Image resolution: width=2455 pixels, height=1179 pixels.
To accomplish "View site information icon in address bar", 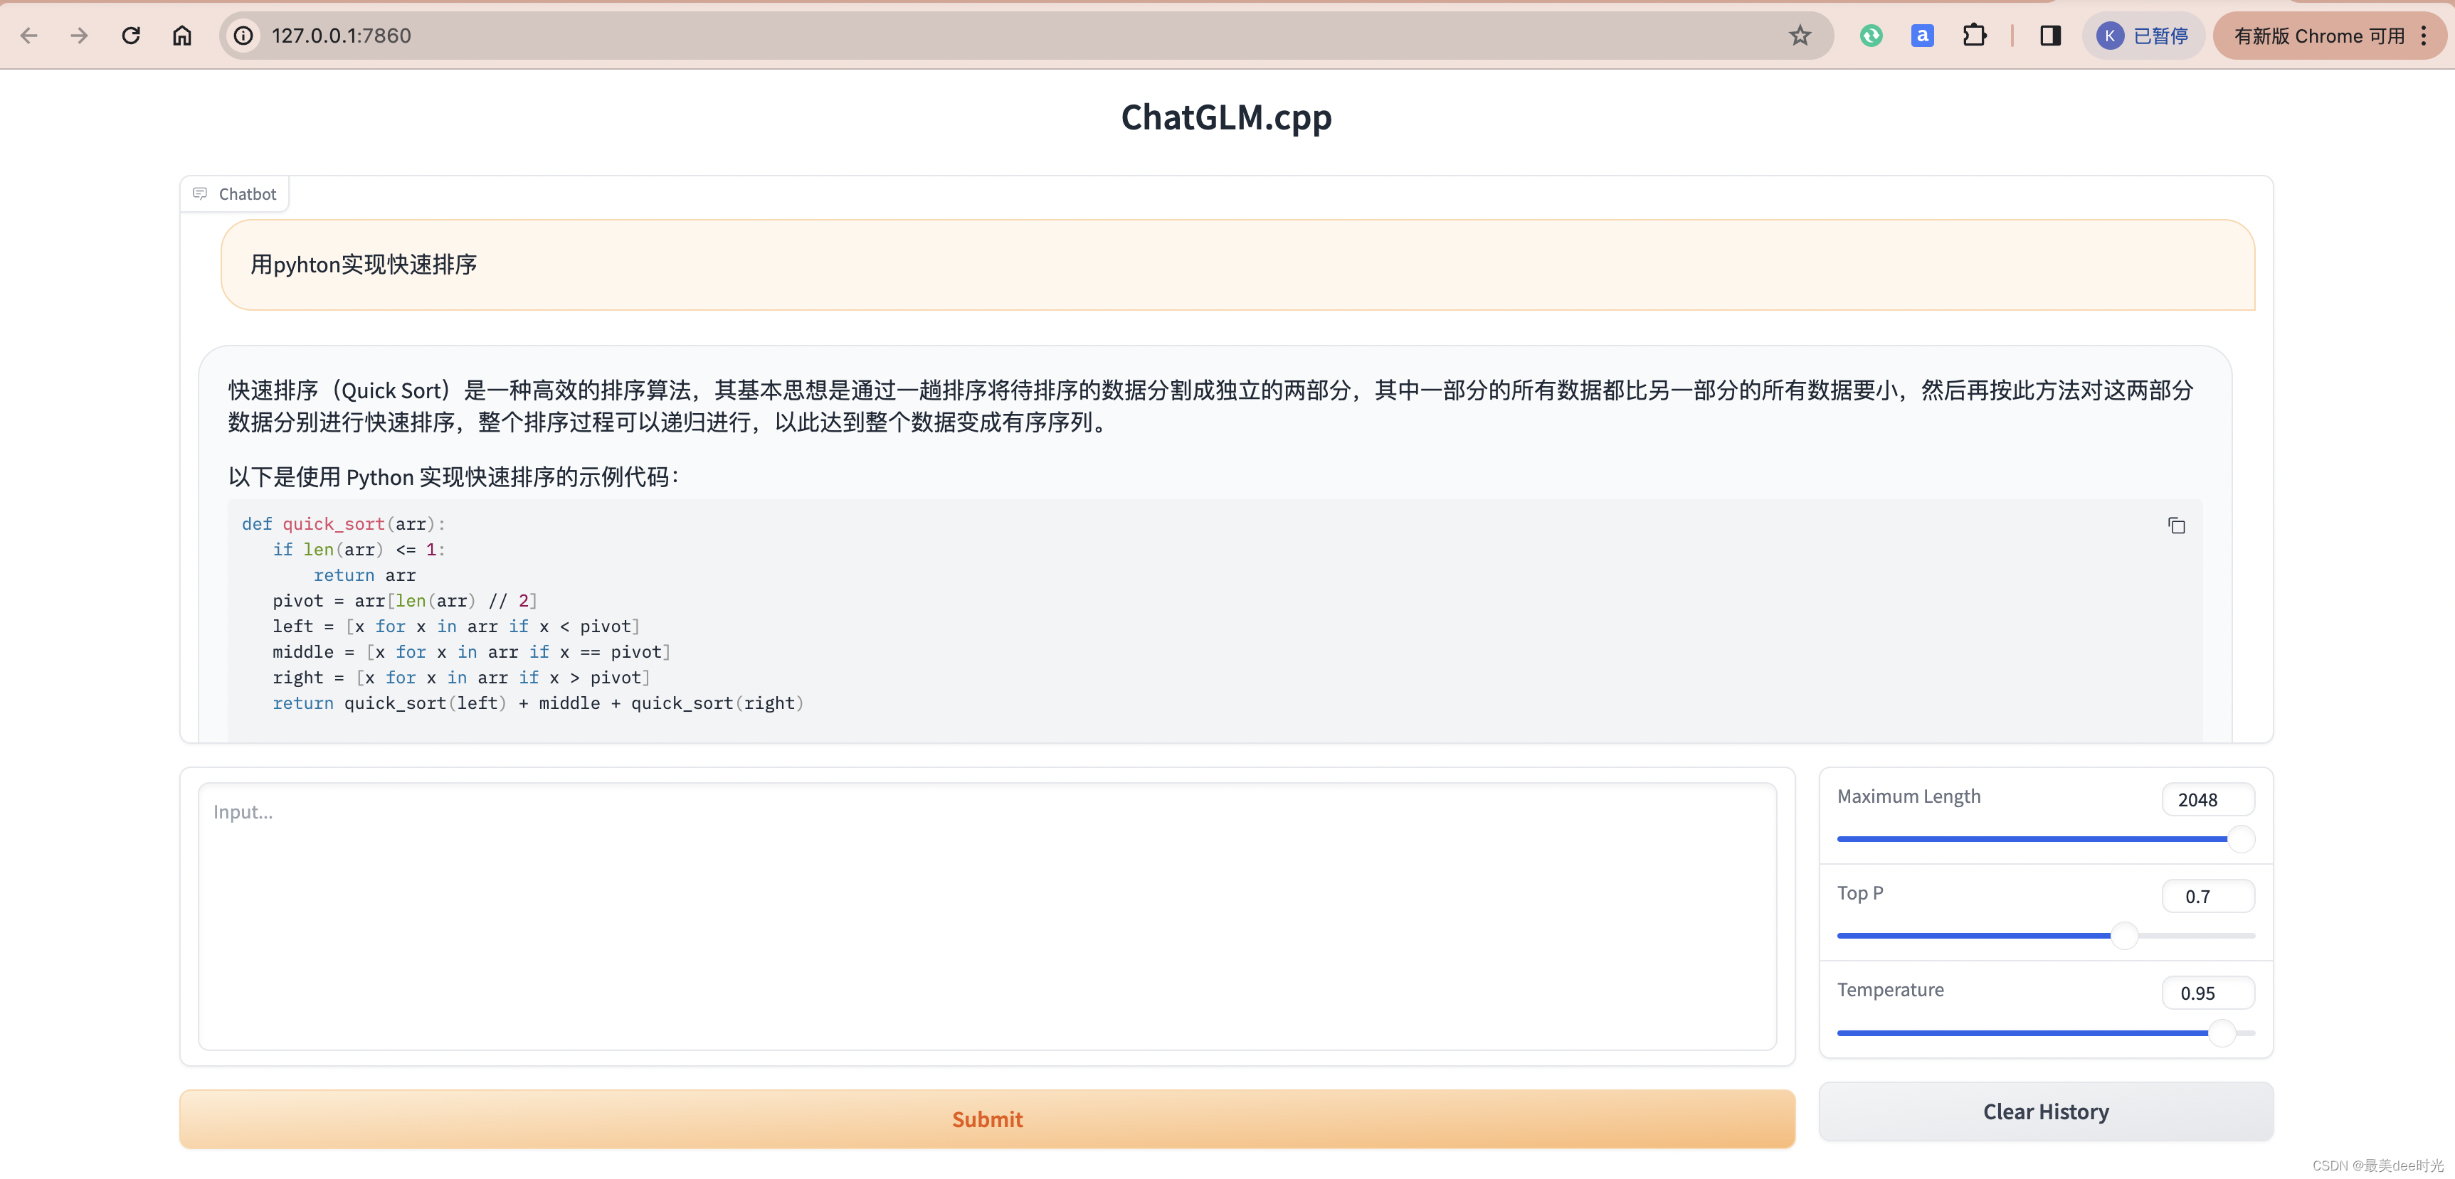I will click(x=244, y=36).
